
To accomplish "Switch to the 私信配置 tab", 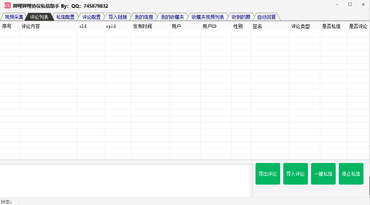I will tap(65, 17).
